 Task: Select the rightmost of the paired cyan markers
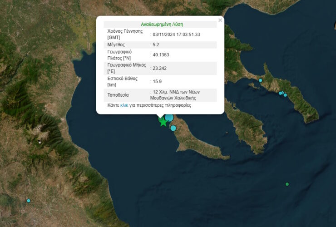pos(285,94)
